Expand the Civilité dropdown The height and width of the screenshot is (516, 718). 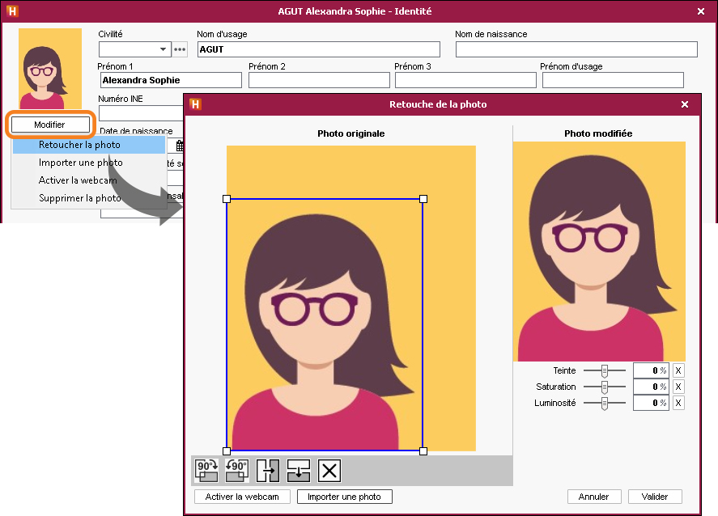coord(163,49)
